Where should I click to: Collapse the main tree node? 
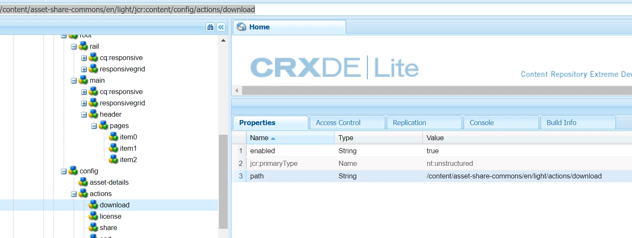coord(74,81)
